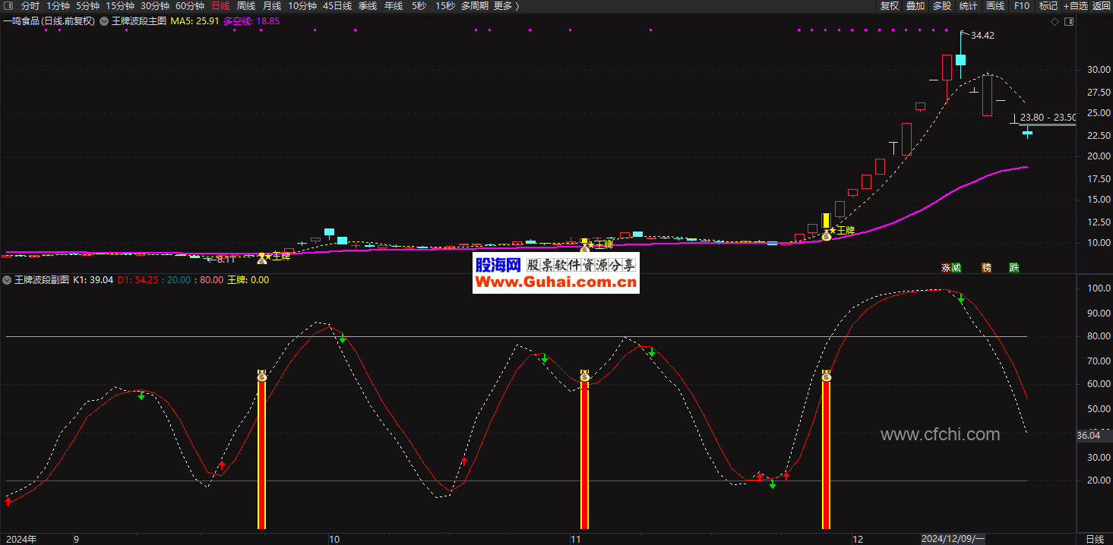Expand the 王牌波段副图 indicator dropdown
Screen dimensions: 1113x545
(8, 280)
